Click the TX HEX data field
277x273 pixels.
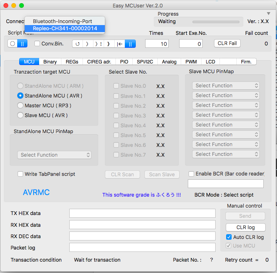click(142, 213)
